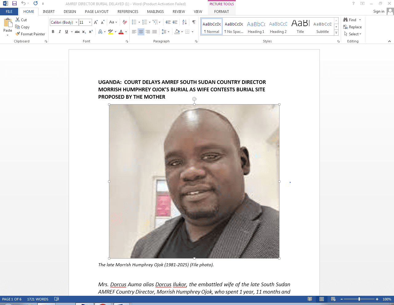The width and height of the screenshot is (394, 305).
Task: Click the Sort paragraph icon
Action: click(x=184, y=22)
